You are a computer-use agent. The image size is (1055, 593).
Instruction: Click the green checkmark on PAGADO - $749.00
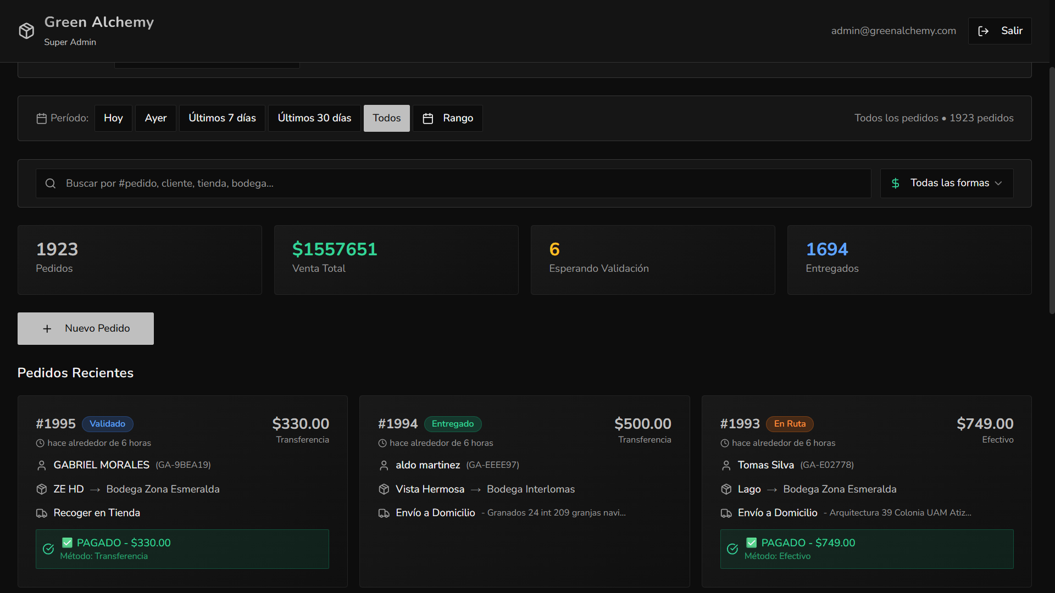pos(751,542)
